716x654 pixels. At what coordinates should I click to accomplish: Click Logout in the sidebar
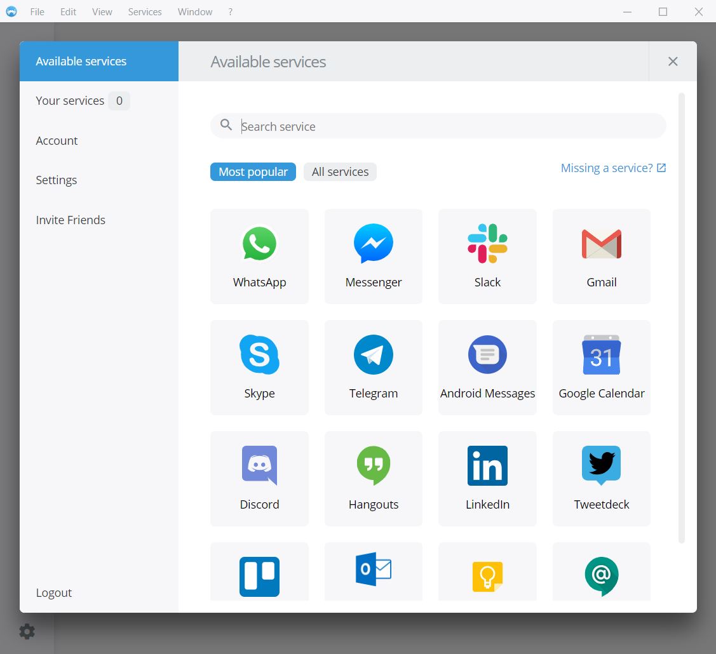click(x=54, y=592)
